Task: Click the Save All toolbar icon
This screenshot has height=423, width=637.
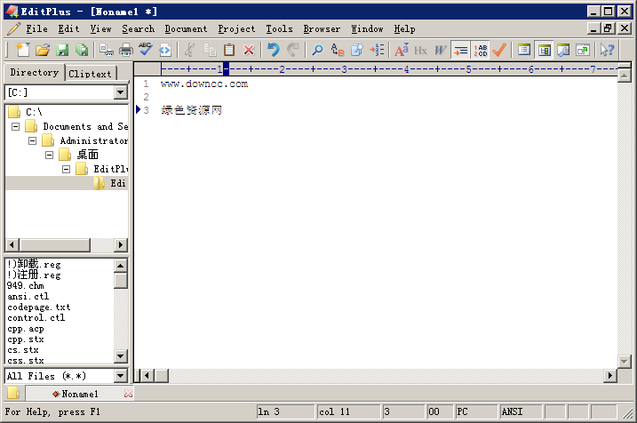Action: click(82, 51)
